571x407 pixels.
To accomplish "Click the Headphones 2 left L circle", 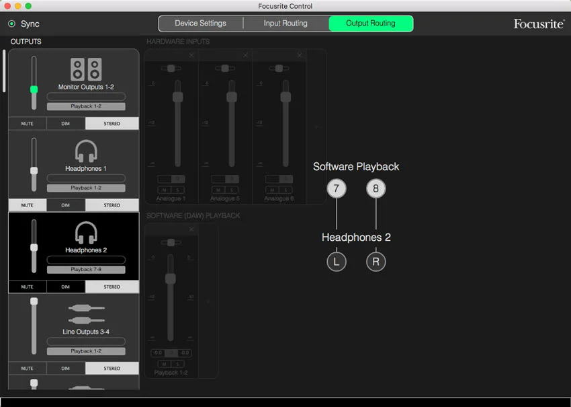I will [x=337, y=262].
